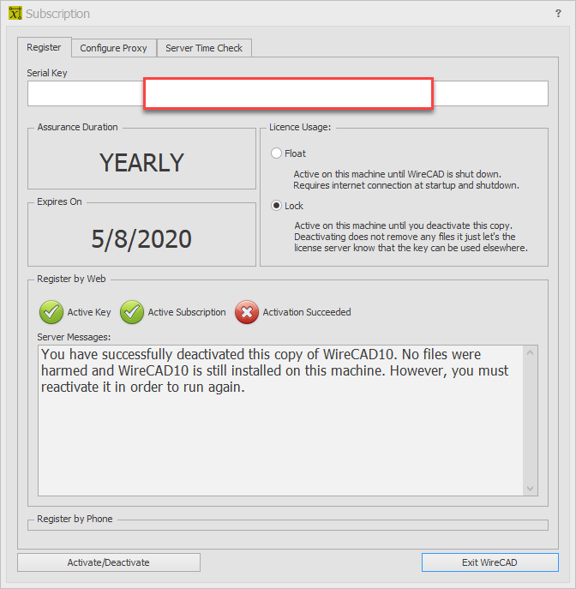Click the Server Messages label
Image resolution: width=576 pixels, height=589 pixels.
tap(74, 337)
